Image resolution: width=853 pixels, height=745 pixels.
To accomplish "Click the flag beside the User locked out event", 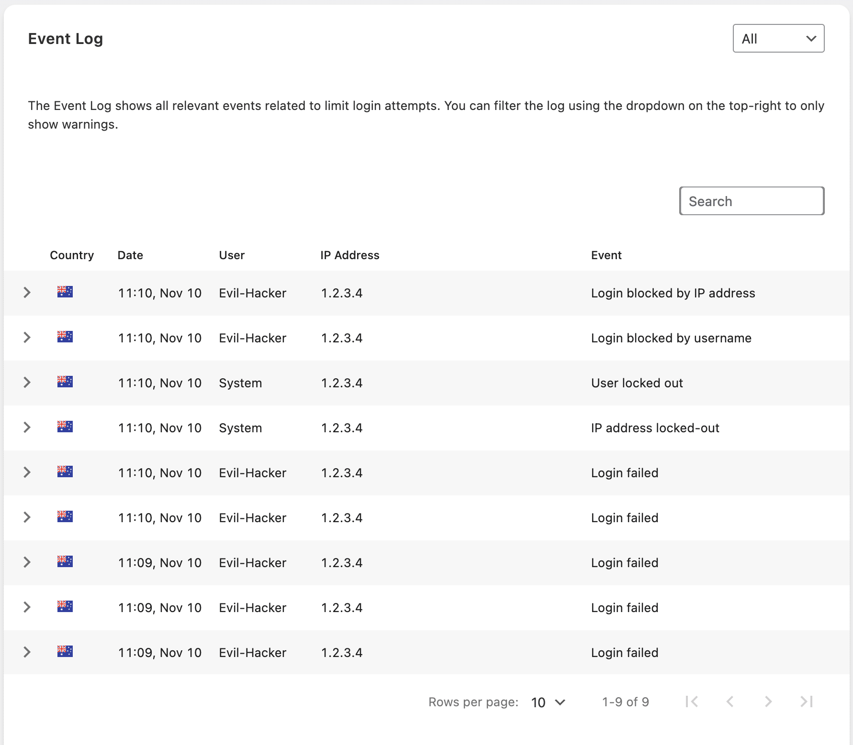I will [65, 383].
